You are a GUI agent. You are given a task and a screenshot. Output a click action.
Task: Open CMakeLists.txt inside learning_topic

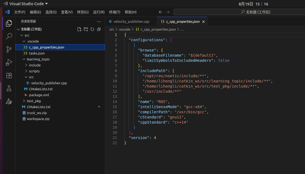click(60, 89)
